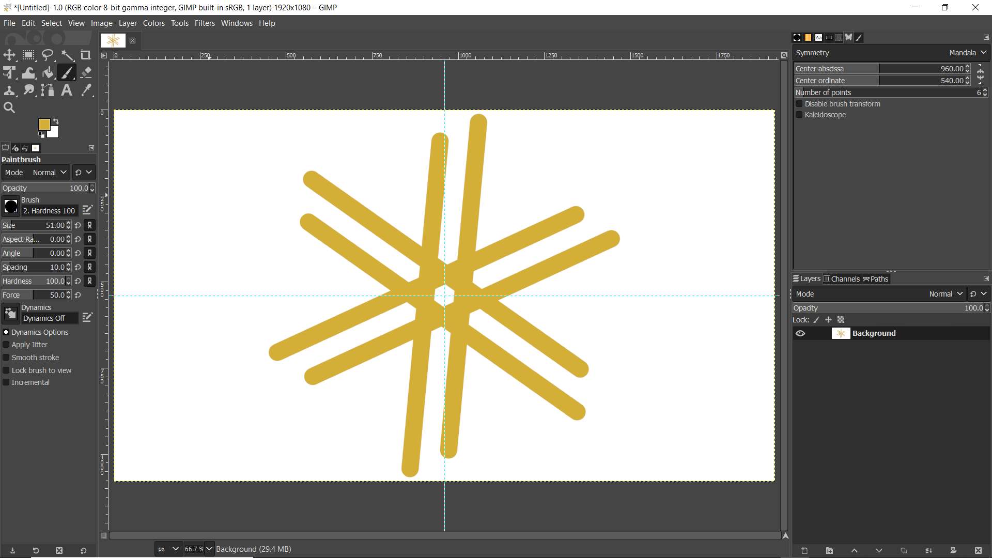Viewport: 992px width, 558px height.
Task: Click the Center abscissa value field
Action: point(922,69)
